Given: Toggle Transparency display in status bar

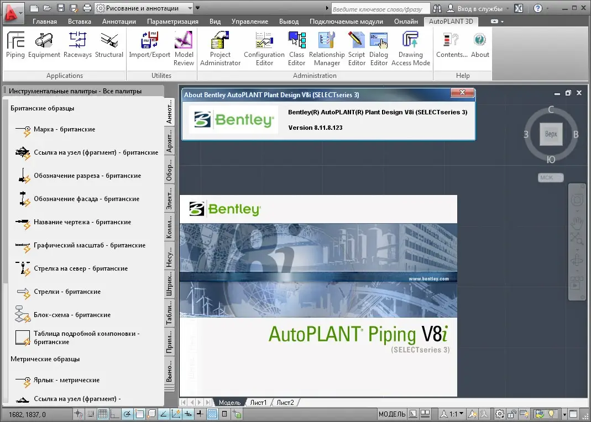Looking at the screenshot, I should point(212,414).
